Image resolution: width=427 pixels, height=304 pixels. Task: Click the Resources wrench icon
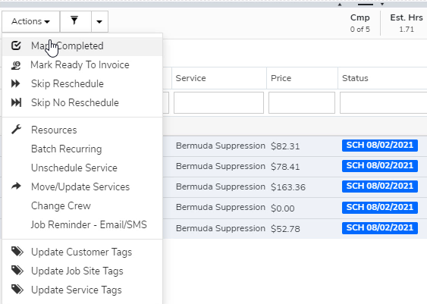tap(16, 130)
